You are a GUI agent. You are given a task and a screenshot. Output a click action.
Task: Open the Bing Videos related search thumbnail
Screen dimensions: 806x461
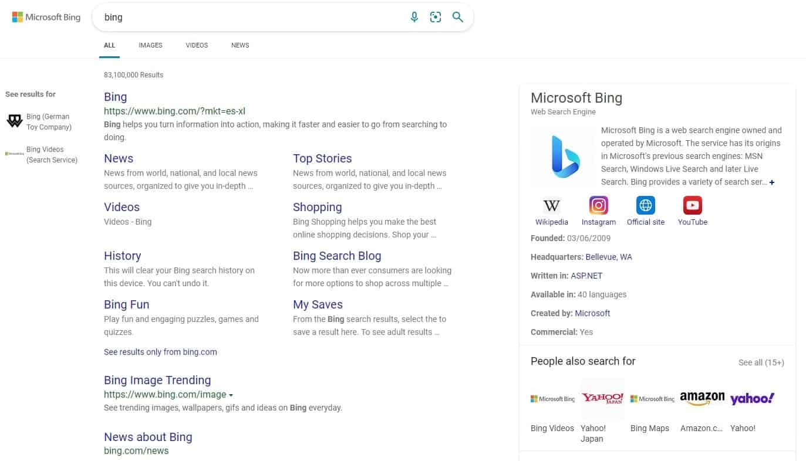tap(552, 399)
